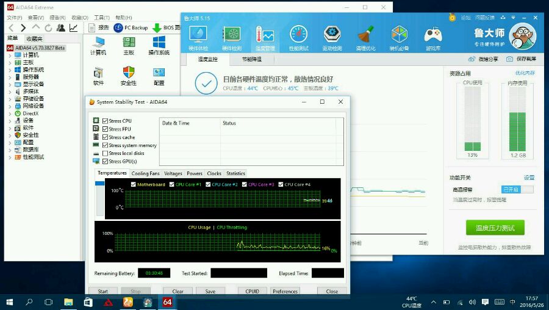The image size is (549, 310).
Task: Toggle Stress system memory checkbox
Action: click(x=105, y=145)
